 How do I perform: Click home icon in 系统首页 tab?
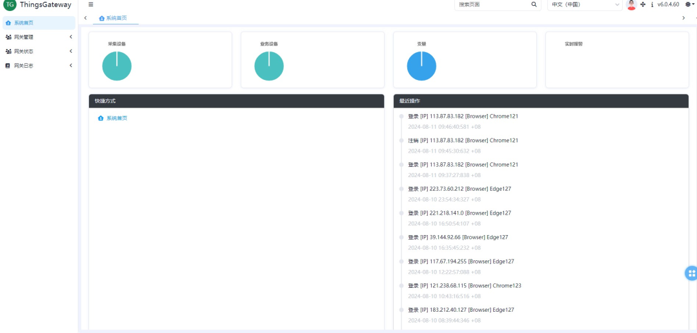click(102, 18)
